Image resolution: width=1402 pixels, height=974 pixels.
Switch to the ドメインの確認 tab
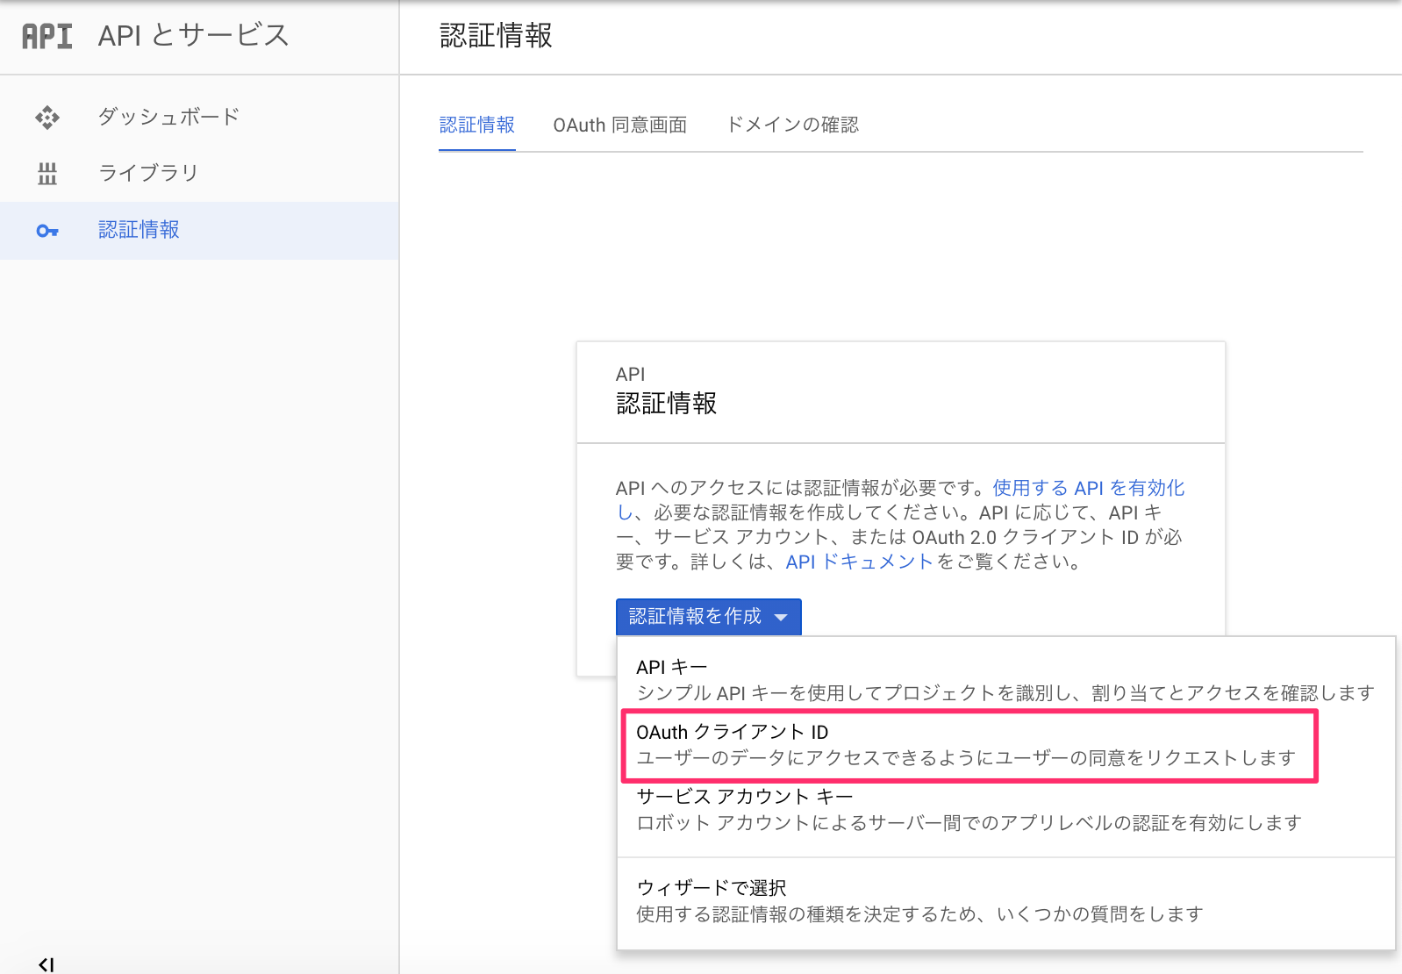[x=792, y=125]
